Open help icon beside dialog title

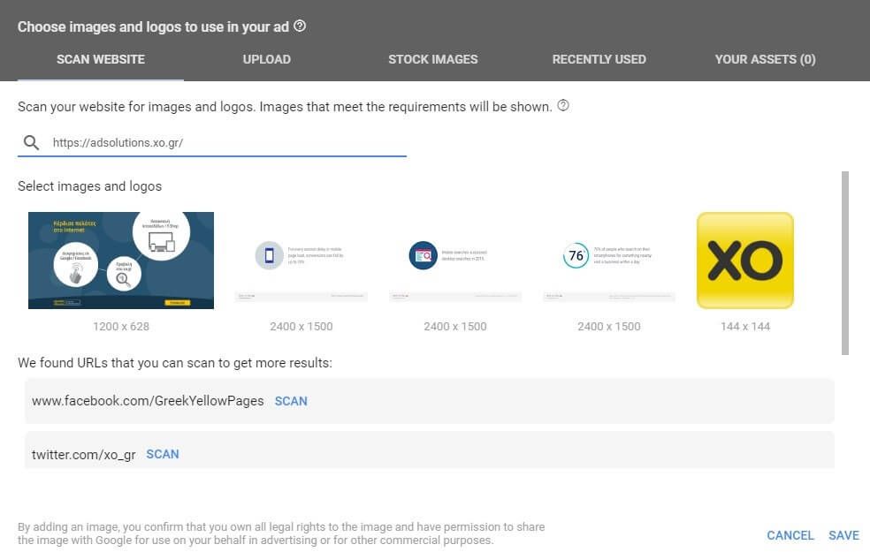[300, 26]
